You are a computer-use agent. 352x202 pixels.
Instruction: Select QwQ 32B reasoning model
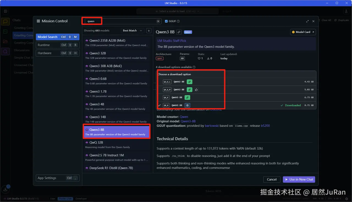click(x=117, y=145)
